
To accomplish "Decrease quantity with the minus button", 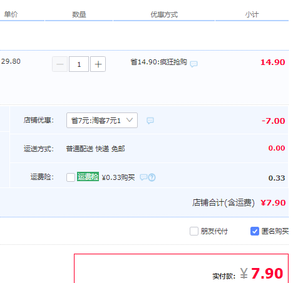I will [59, 64].
